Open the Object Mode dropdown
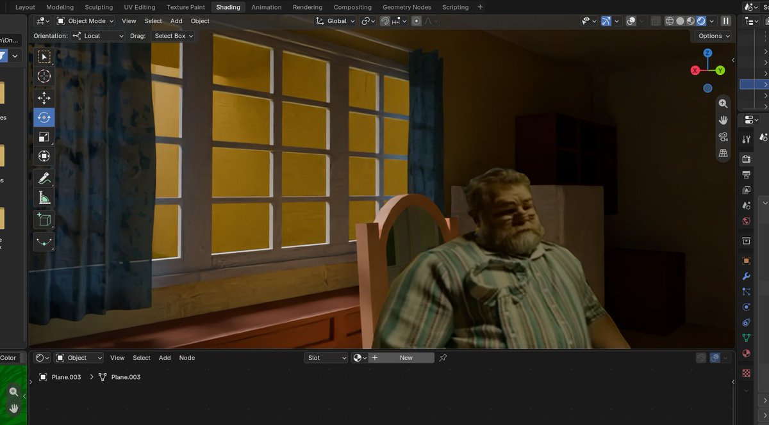Image resolution: width=769 pixels, height=425 pixels. (x=85, y=21)
